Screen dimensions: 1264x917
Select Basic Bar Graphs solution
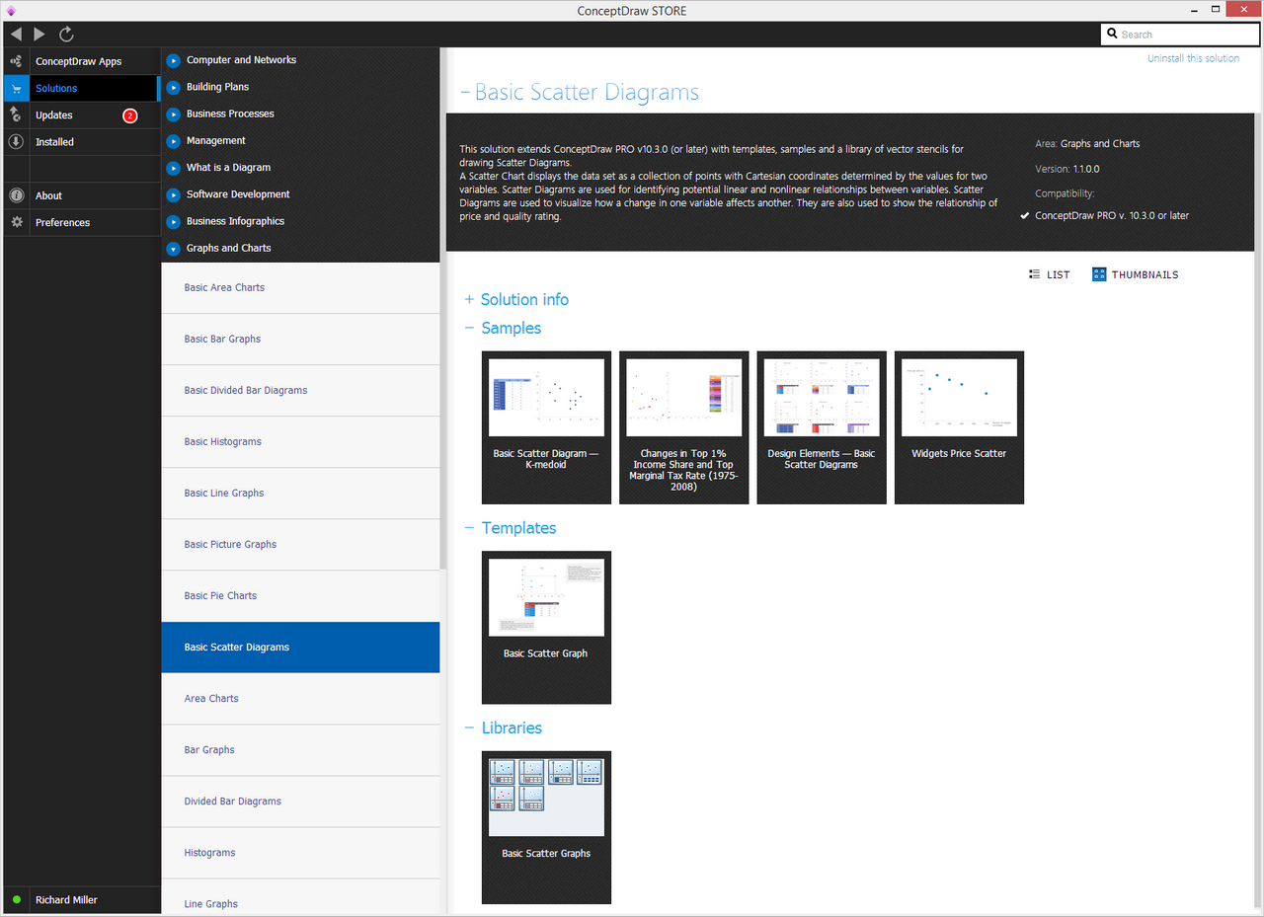coord(300,340)
